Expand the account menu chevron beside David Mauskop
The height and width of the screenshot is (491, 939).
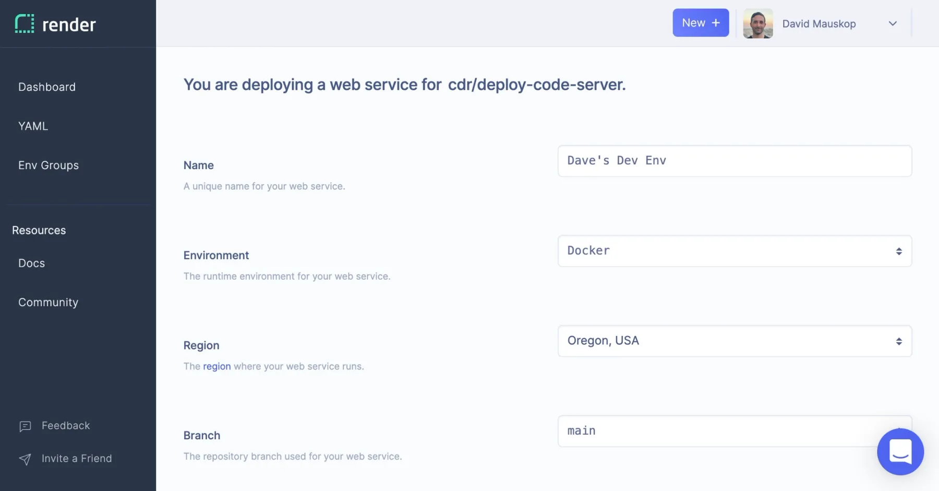point(893,23)
